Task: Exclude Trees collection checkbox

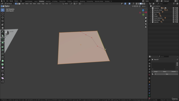Action: 173,14
